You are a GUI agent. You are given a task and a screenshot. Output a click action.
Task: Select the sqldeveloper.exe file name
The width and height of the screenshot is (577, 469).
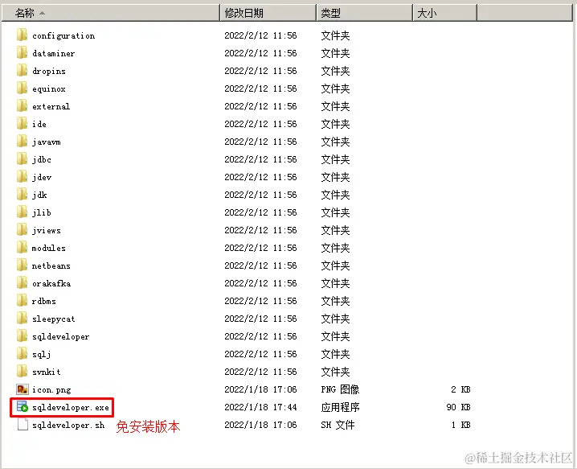coord(71,408)
